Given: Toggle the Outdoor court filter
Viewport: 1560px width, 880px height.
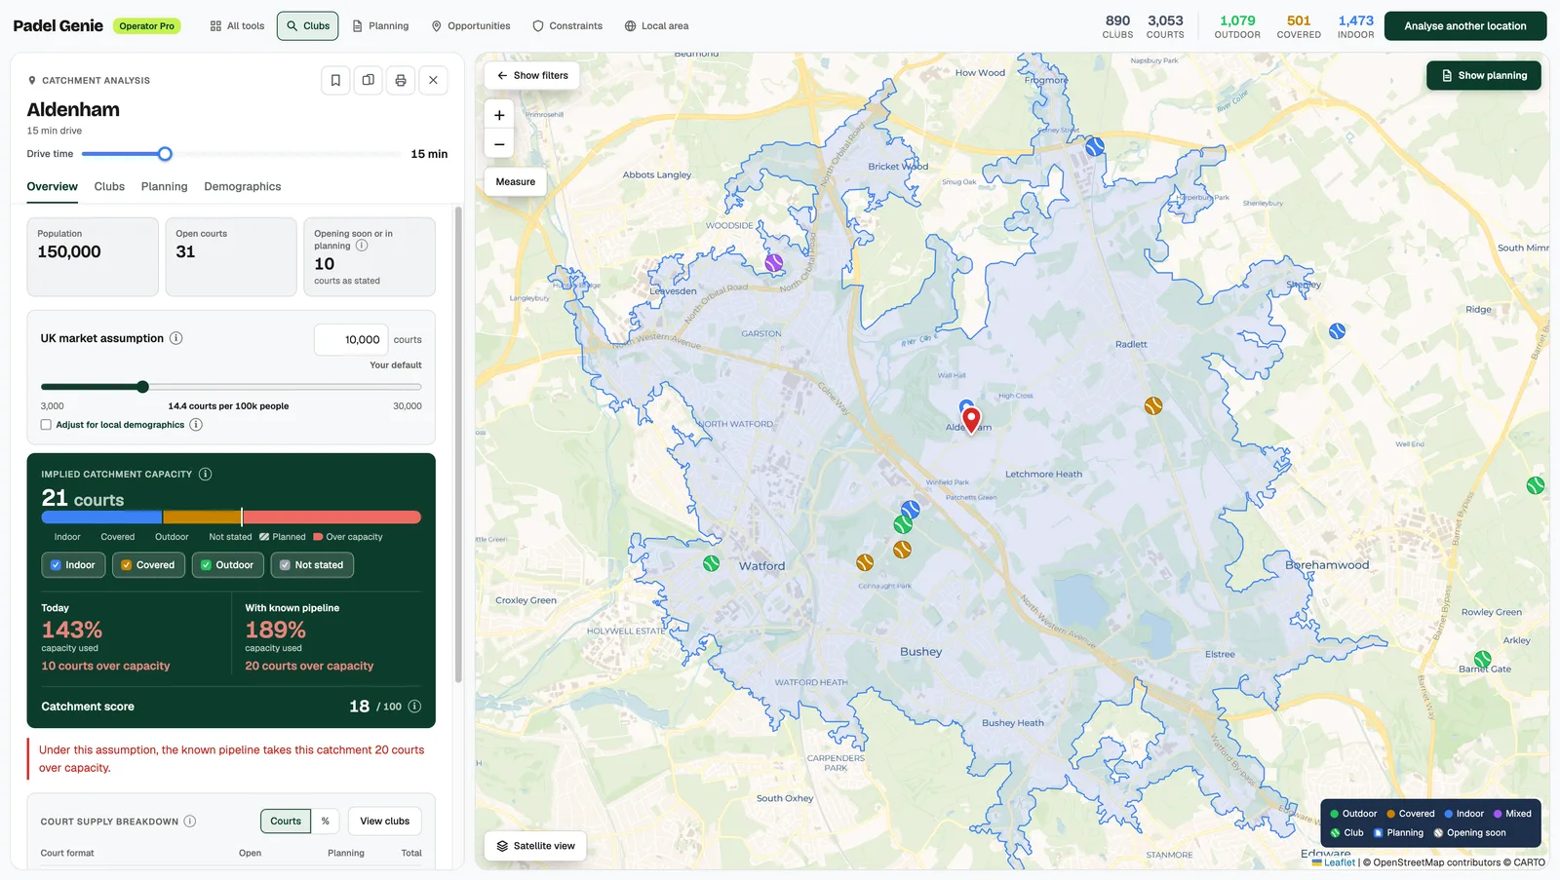Looking at the screenshot, I should point(227,565).
